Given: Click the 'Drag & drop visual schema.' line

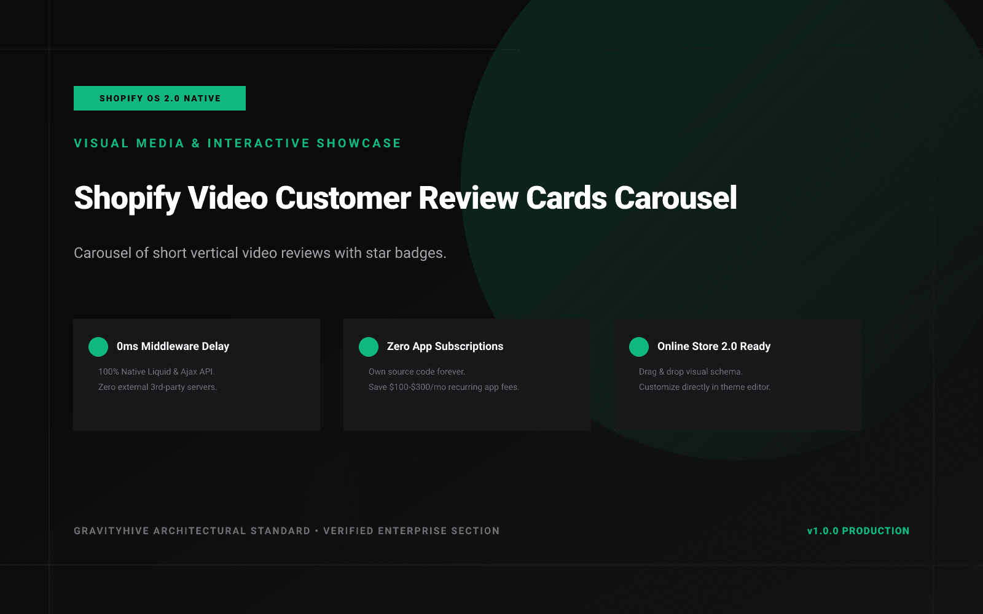Looking at the screenshot, I should [x=691, y=371].
